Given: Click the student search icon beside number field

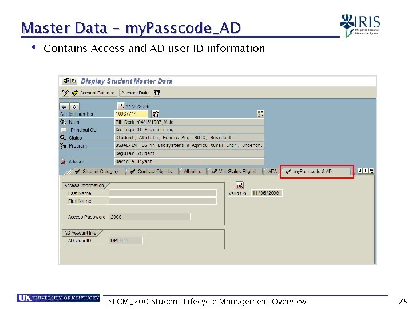Looking at the screenshot, I should pos(156,114).
